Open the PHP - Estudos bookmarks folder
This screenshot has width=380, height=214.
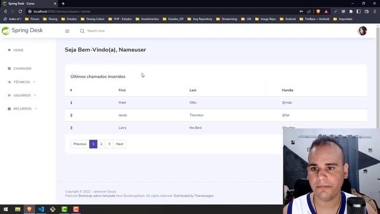pos(120,19)
